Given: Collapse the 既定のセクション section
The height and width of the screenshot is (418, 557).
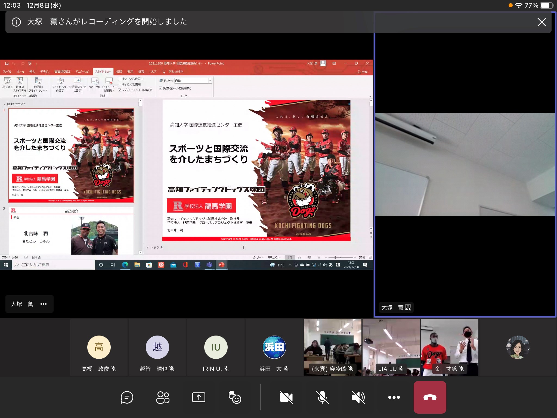Looking at the screenshot, I should (x=4, y=104).
